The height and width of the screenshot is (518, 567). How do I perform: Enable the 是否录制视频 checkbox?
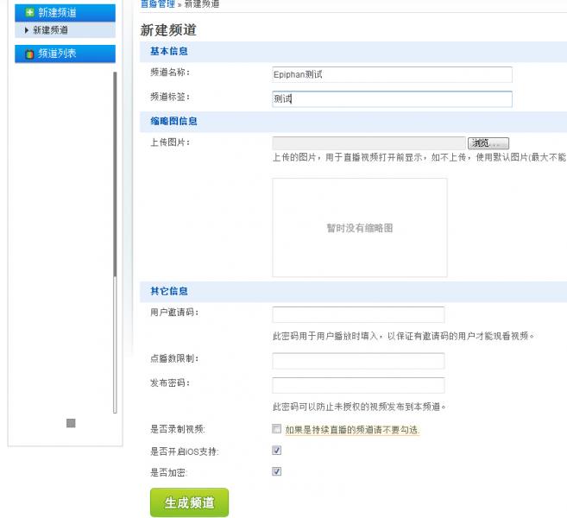[x=276, y=428]
